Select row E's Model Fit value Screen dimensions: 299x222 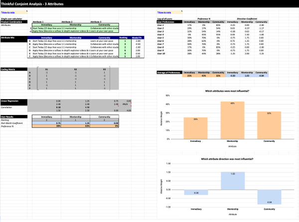point(138,53)
